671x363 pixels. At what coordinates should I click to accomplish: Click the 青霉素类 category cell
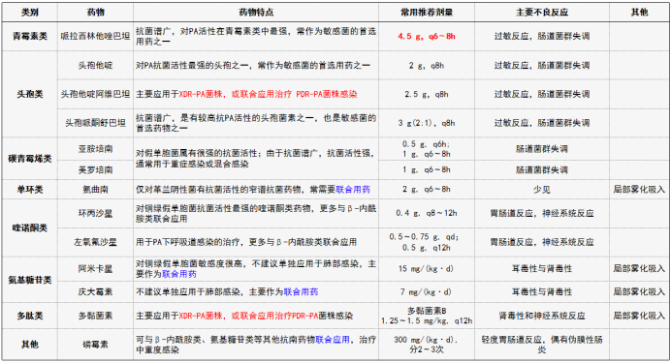pyautogui.click(x=30, y=37)
